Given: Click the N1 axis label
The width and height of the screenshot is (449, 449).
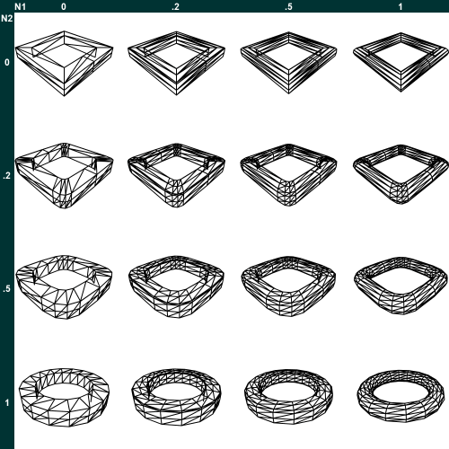Looking at the screenshot, I should click(x=20, y=6).
